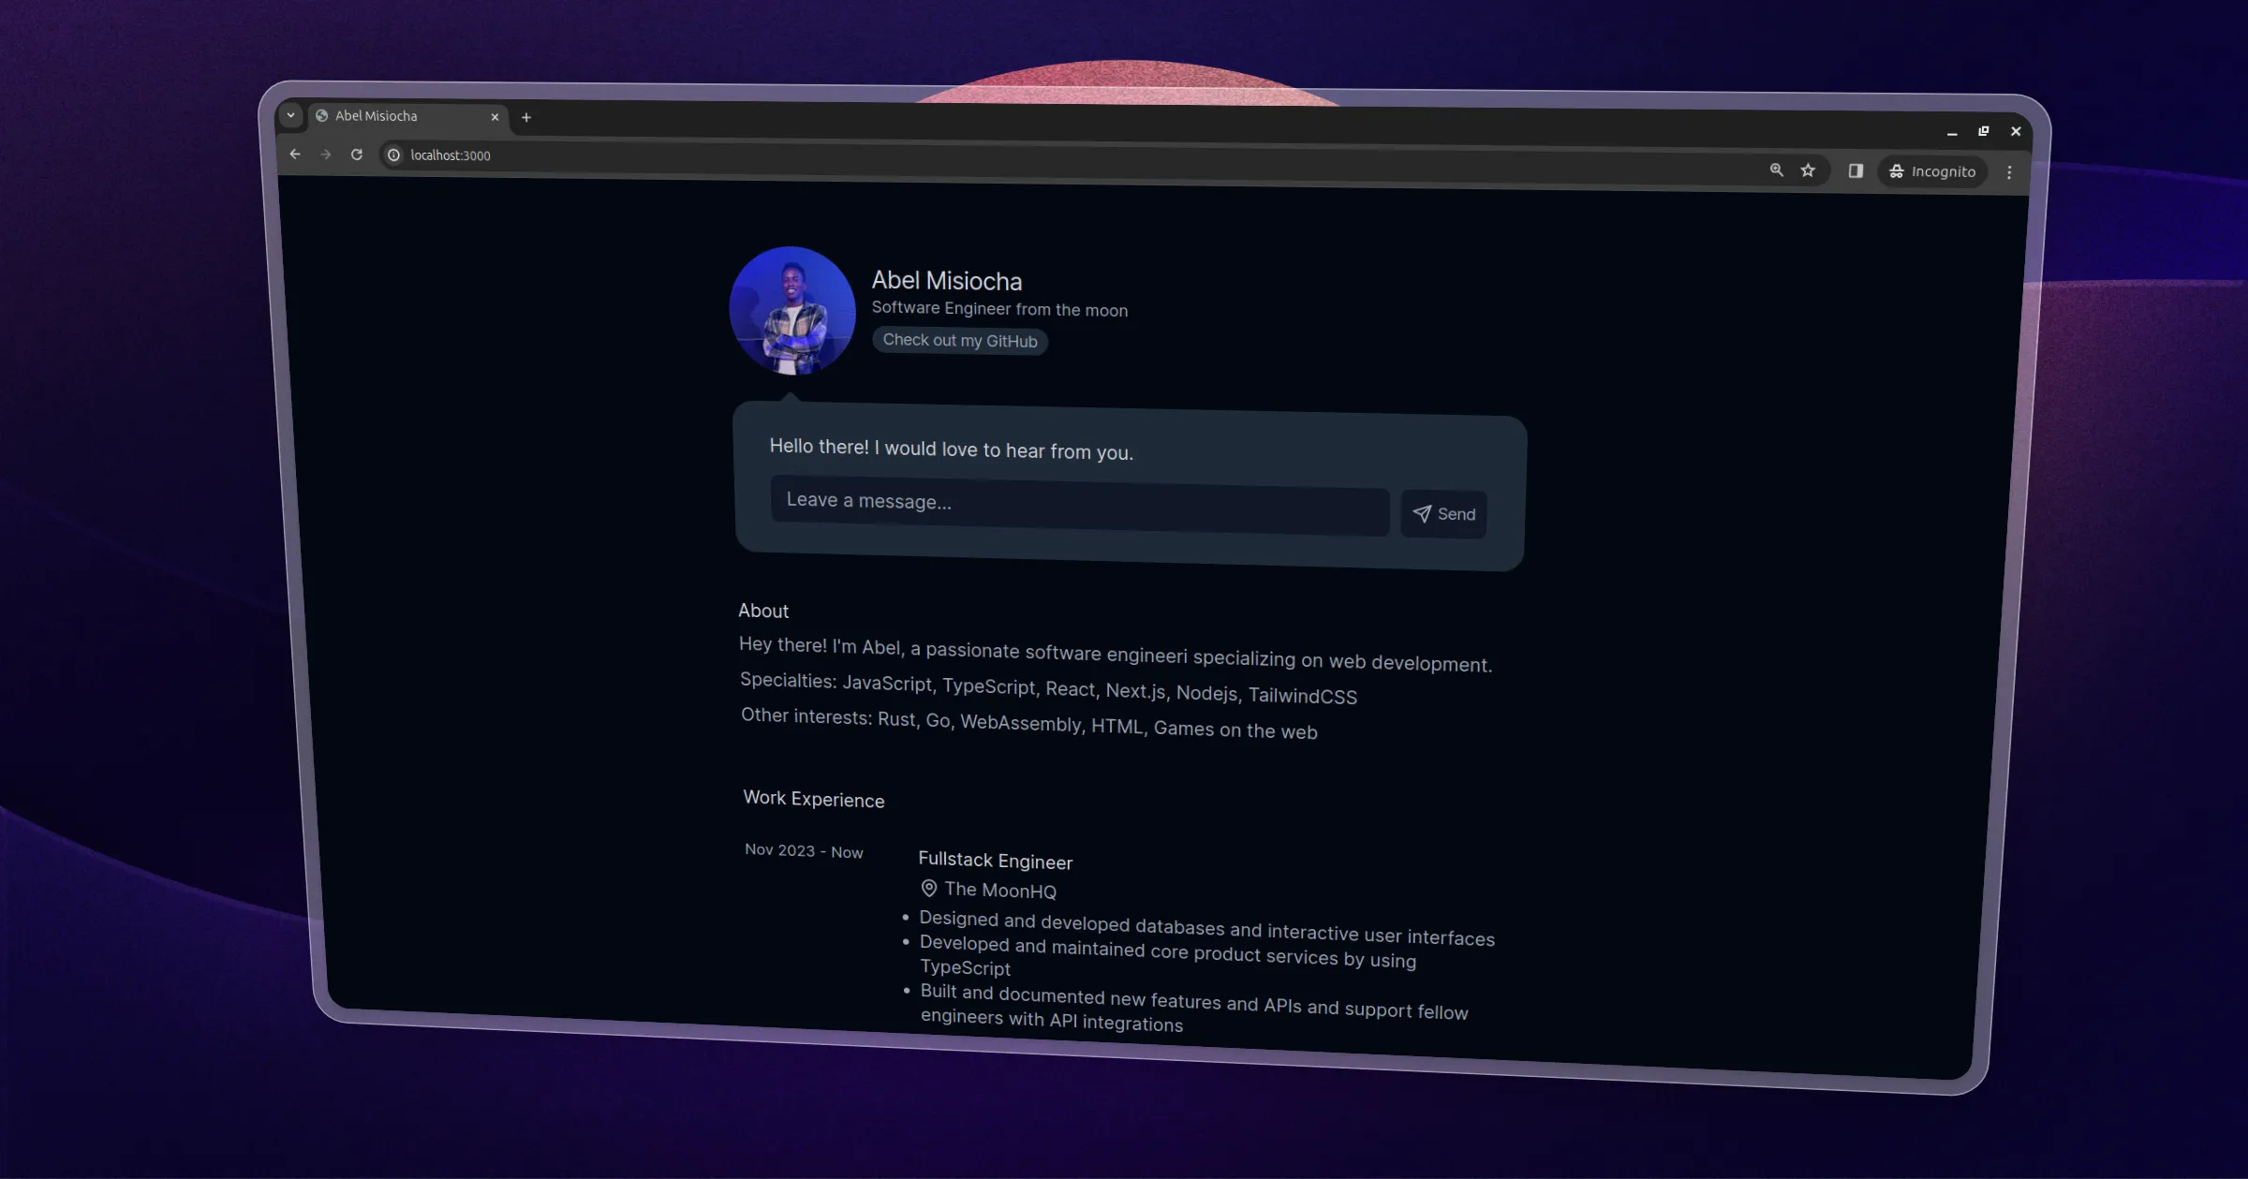Click the Hello there! greeting text
2248x1179 pixels.
click(952, 449)
